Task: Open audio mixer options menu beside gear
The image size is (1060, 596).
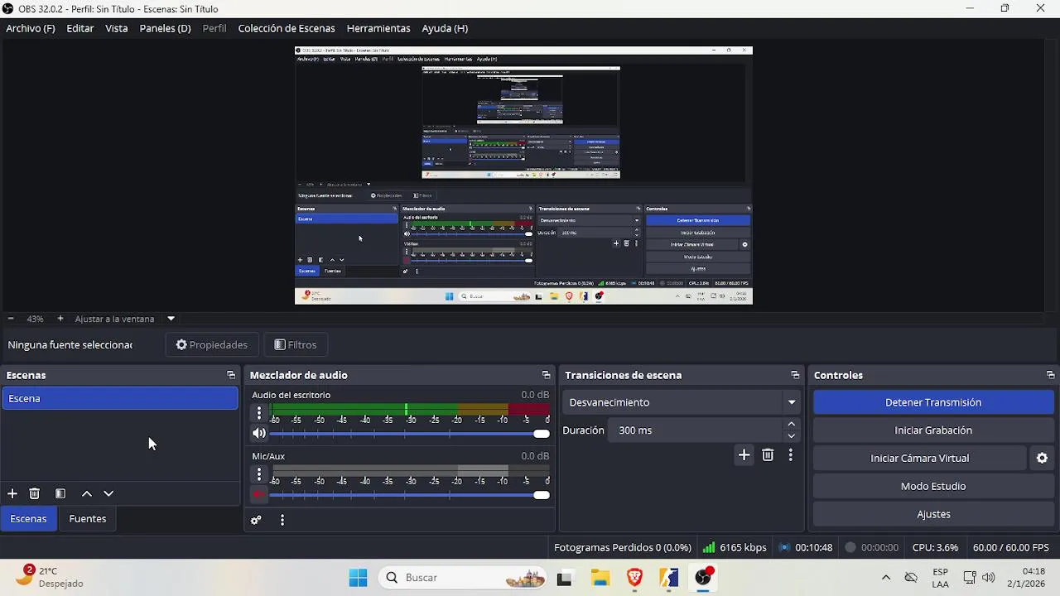Action: click(282, 520)
